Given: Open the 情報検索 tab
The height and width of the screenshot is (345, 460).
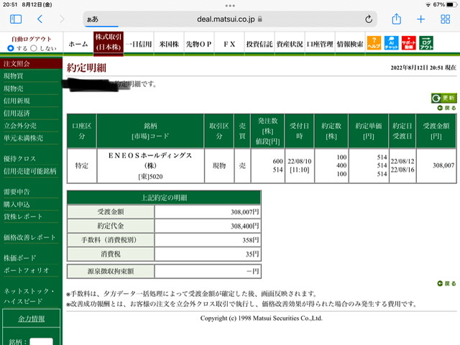Looking at the screenshot, I should coord(350,44).
